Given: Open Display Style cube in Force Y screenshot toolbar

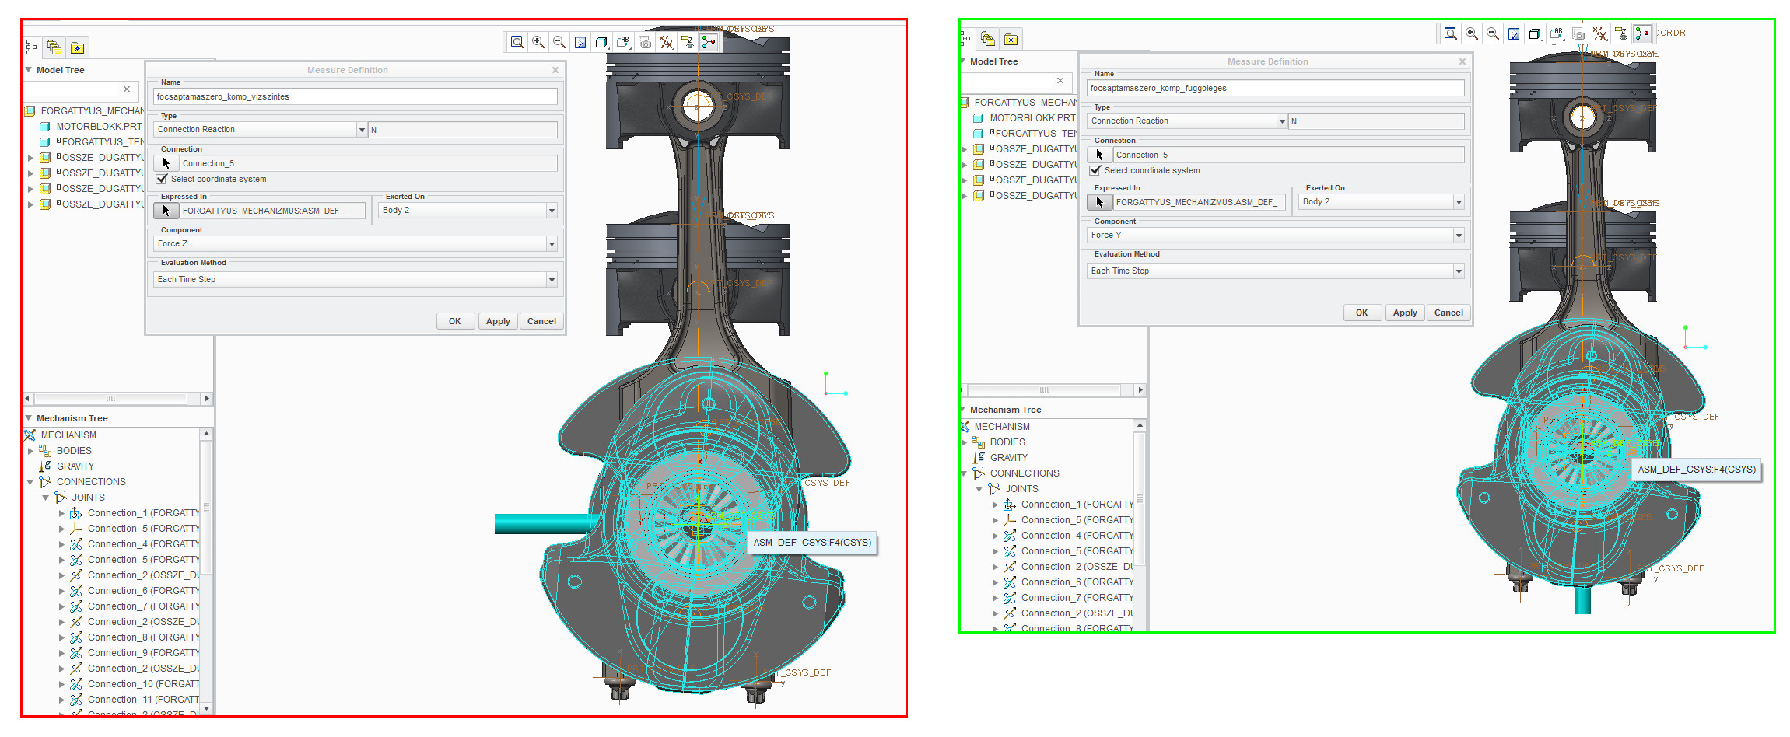Looking at the screenshot, I should [x=1535, y=33].
